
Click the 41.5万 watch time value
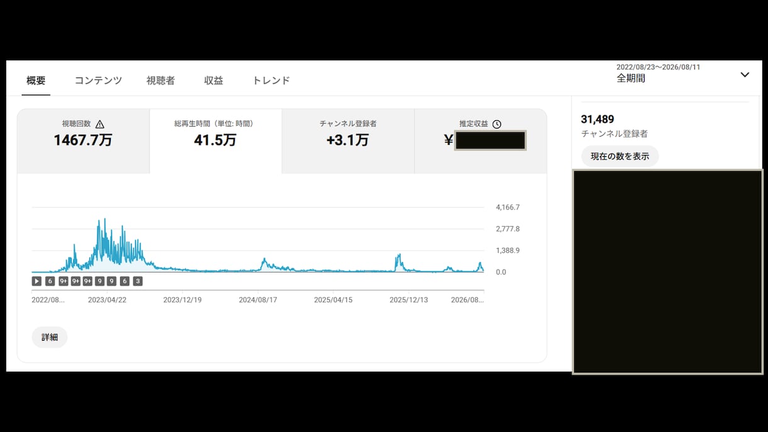pos(215,140)
